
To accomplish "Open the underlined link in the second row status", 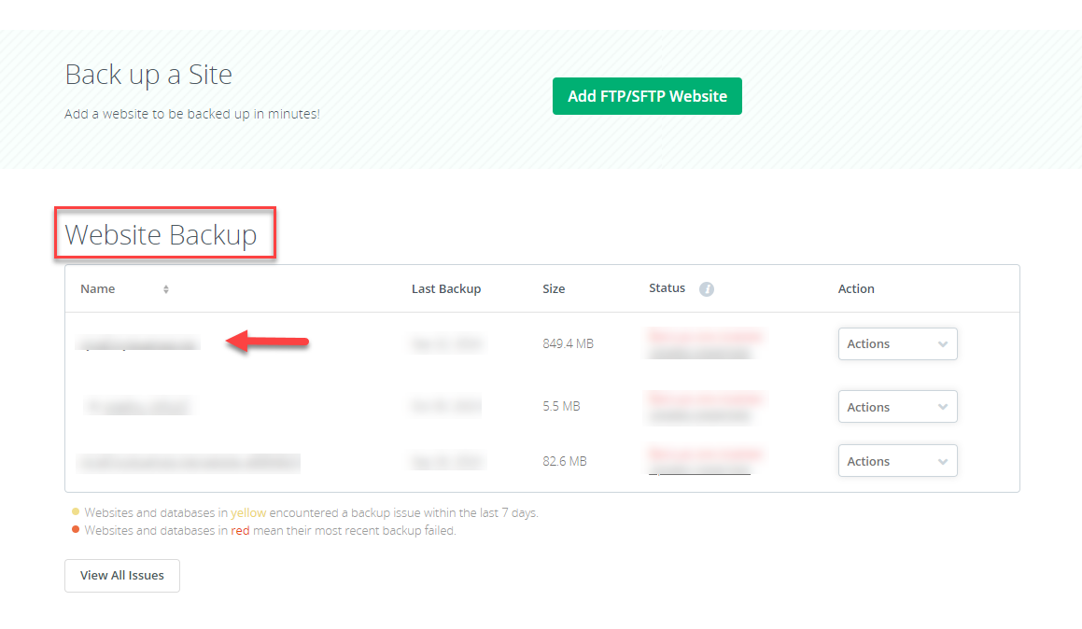I will click(699, 415).
